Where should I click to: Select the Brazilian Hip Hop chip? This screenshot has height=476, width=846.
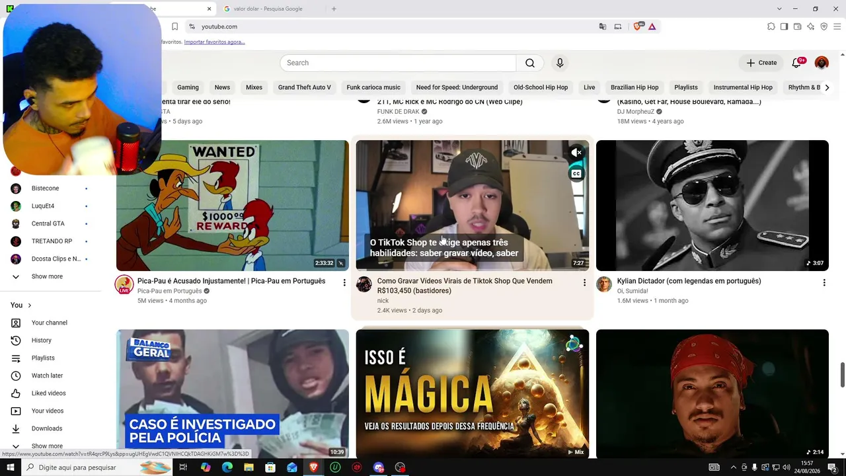634,87
